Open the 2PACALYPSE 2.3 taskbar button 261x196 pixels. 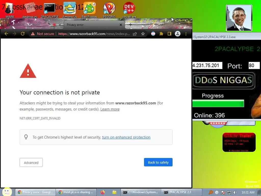(181, 192)
